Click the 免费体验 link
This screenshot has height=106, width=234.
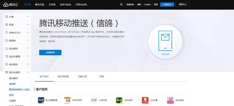[x=130, y=5]
